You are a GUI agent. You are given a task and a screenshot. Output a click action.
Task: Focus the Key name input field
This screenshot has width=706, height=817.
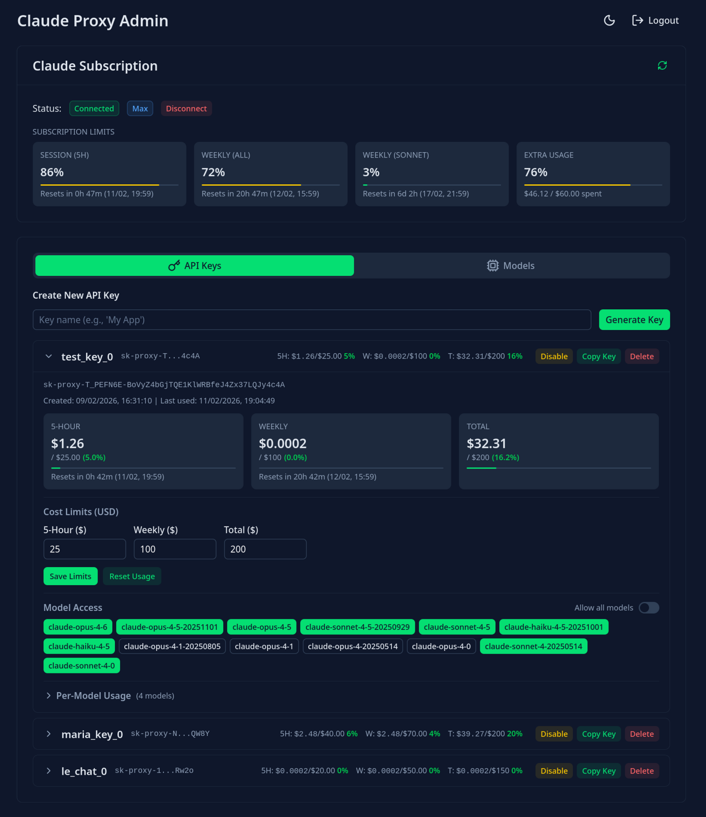(312, 320)
